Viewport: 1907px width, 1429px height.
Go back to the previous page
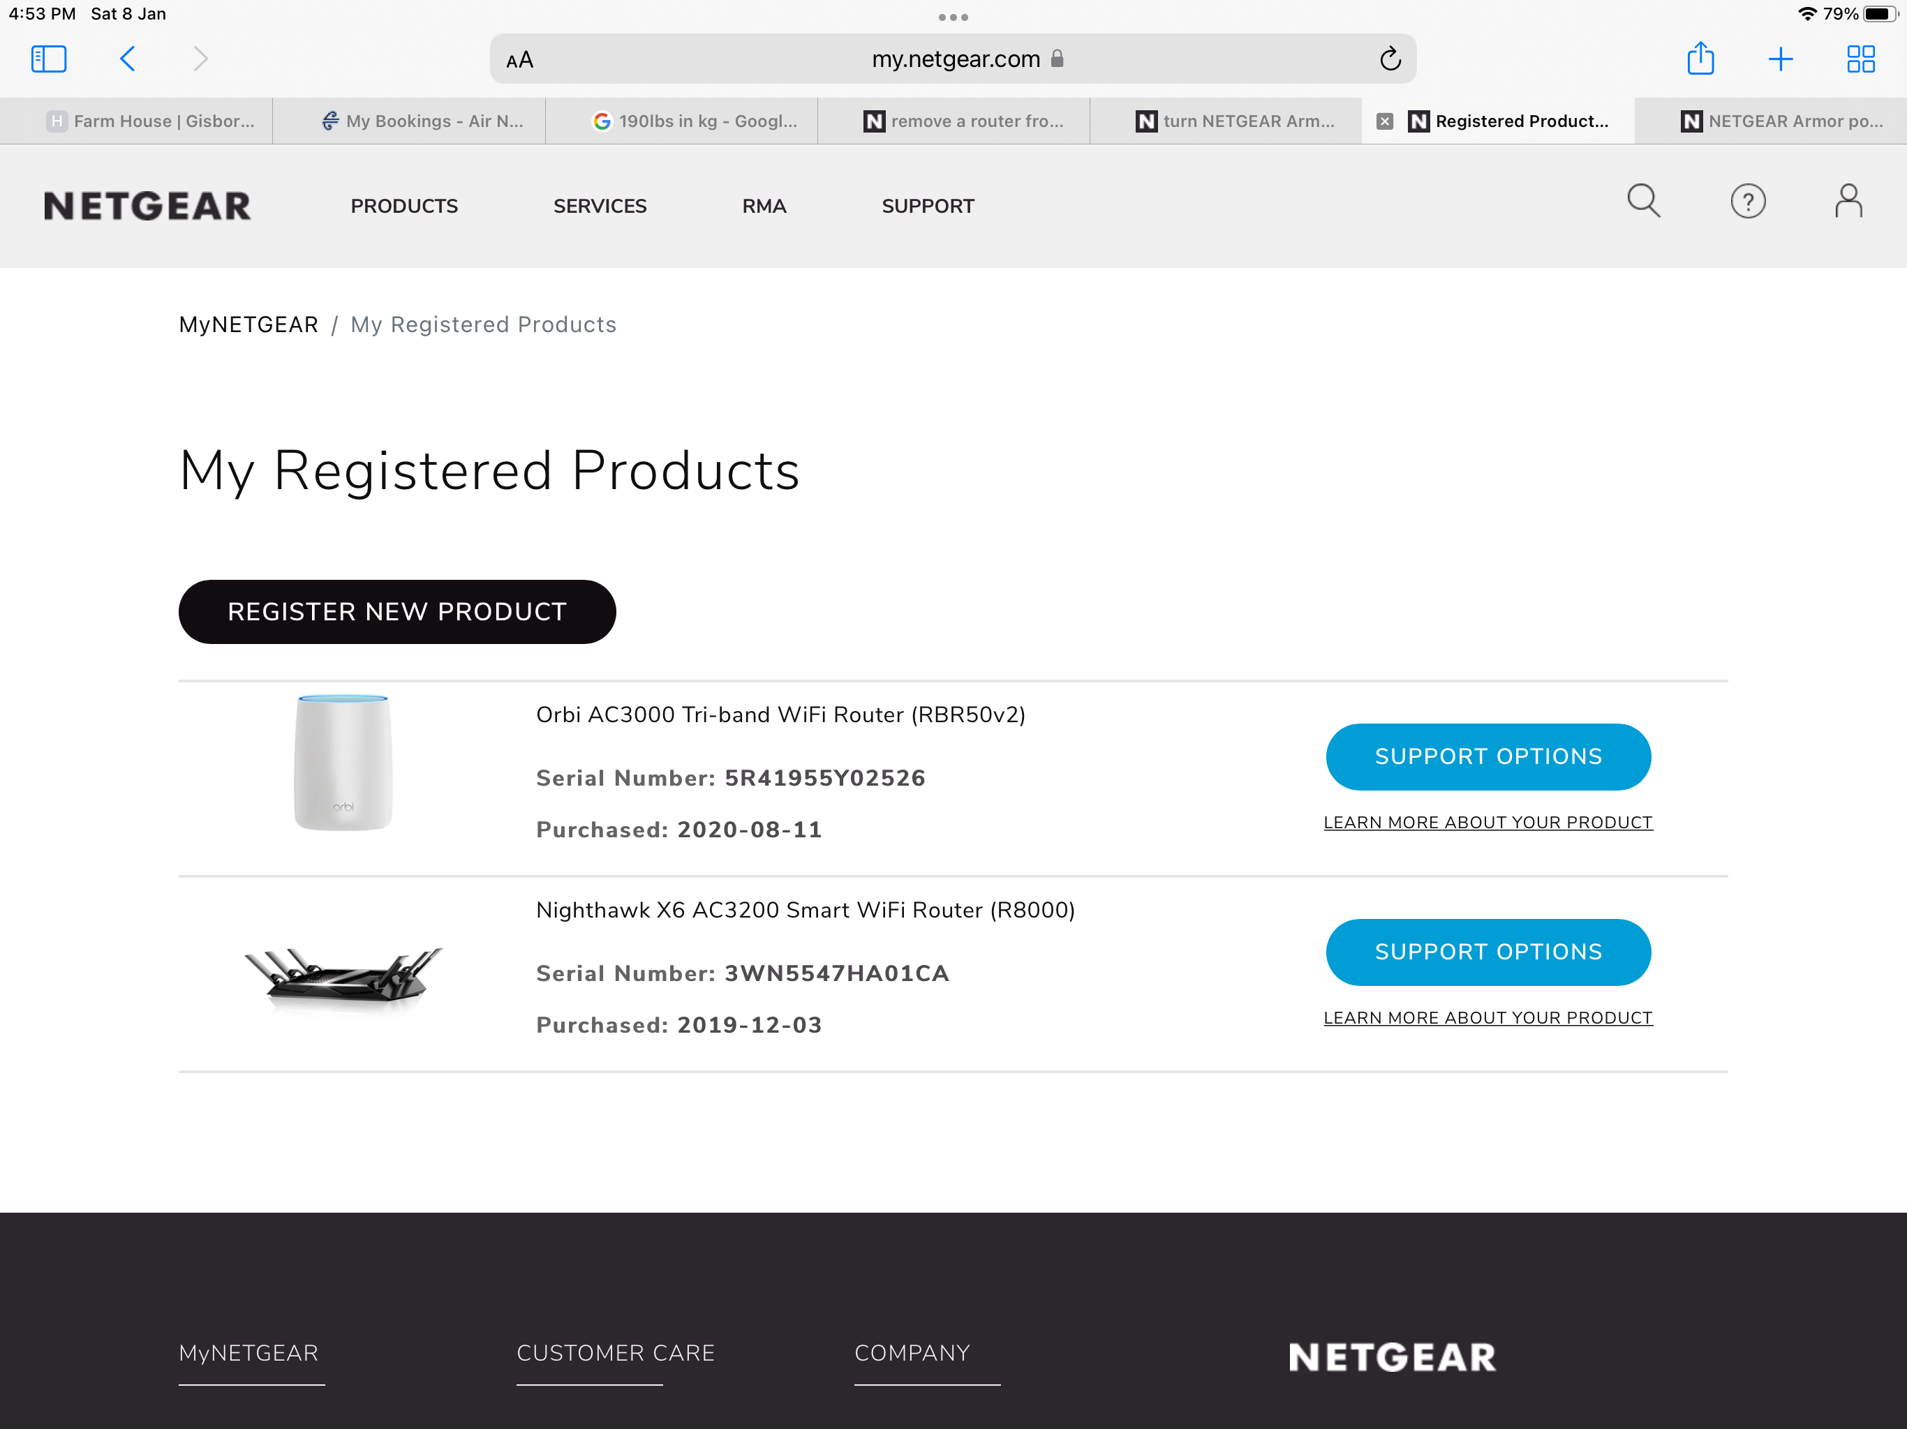click(128, 59)
